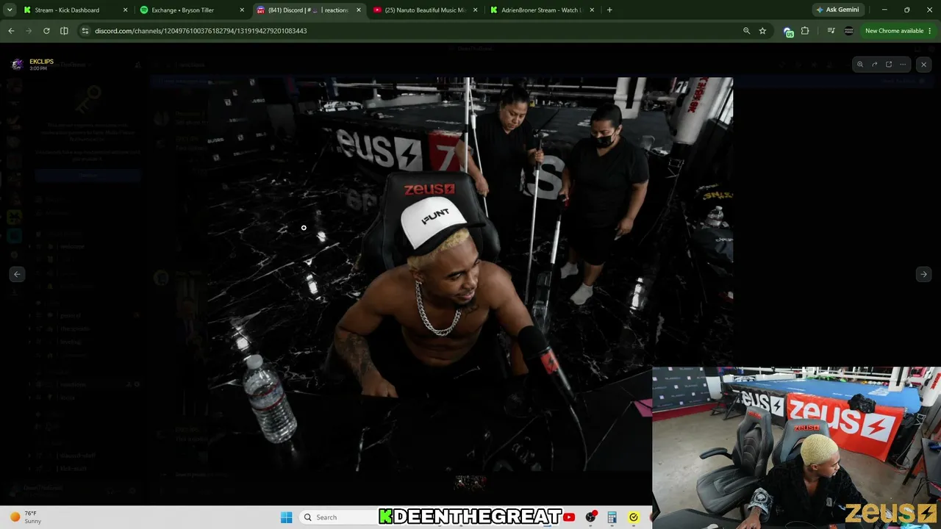Open a new browser tab

coord(609,10)
